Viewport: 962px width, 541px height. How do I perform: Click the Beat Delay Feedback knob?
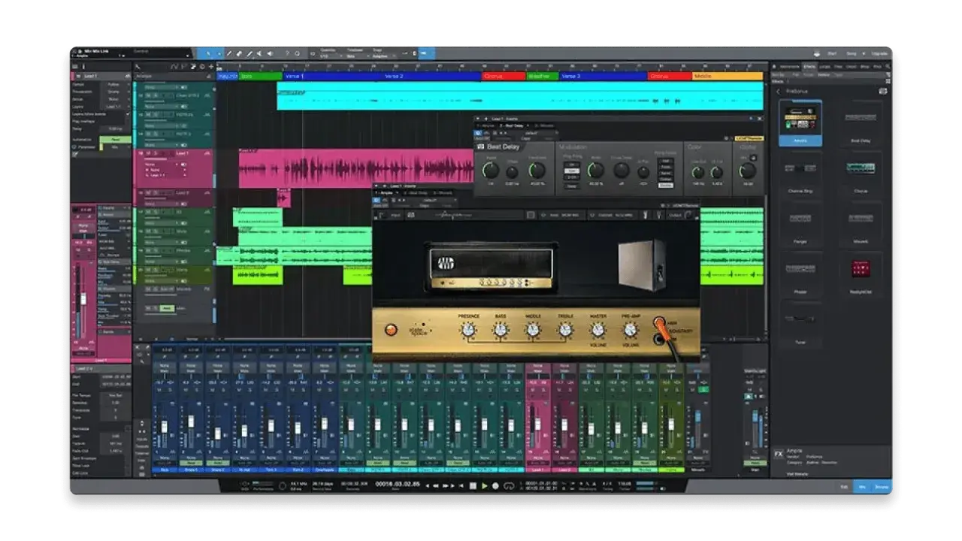(537, 170)
